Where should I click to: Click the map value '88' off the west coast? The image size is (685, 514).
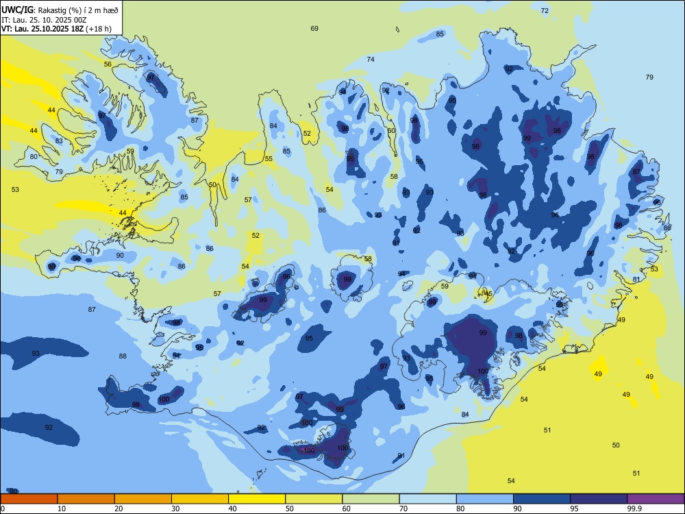(123, 356)
